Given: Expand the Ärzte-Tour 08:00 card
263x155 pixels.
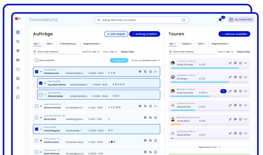Looking at the screenshot, I should [246, 63].
